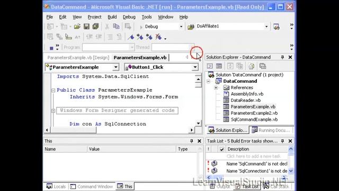The image size is (339, 191).
Task: Switch to the Locals tab
Action: [x=56, y=186]
